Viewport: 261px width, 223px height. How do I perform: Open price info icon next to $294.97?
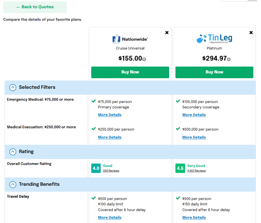229,59
